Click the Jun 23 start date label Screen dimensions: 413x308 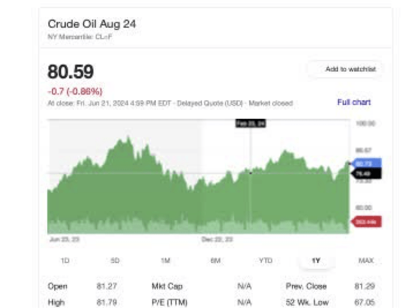65,239
